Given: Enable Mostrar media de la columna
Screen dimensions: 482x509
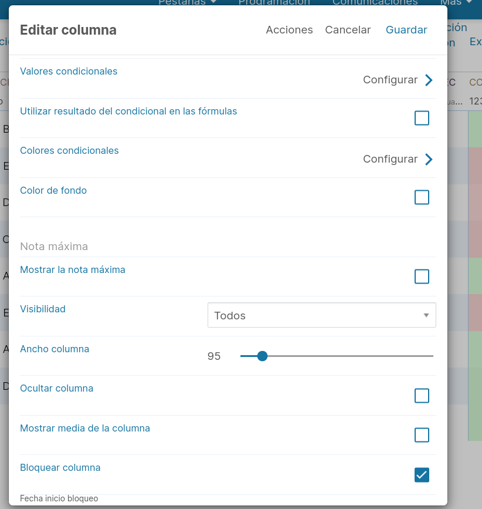Looking at the screenshot, I should 422,435.
